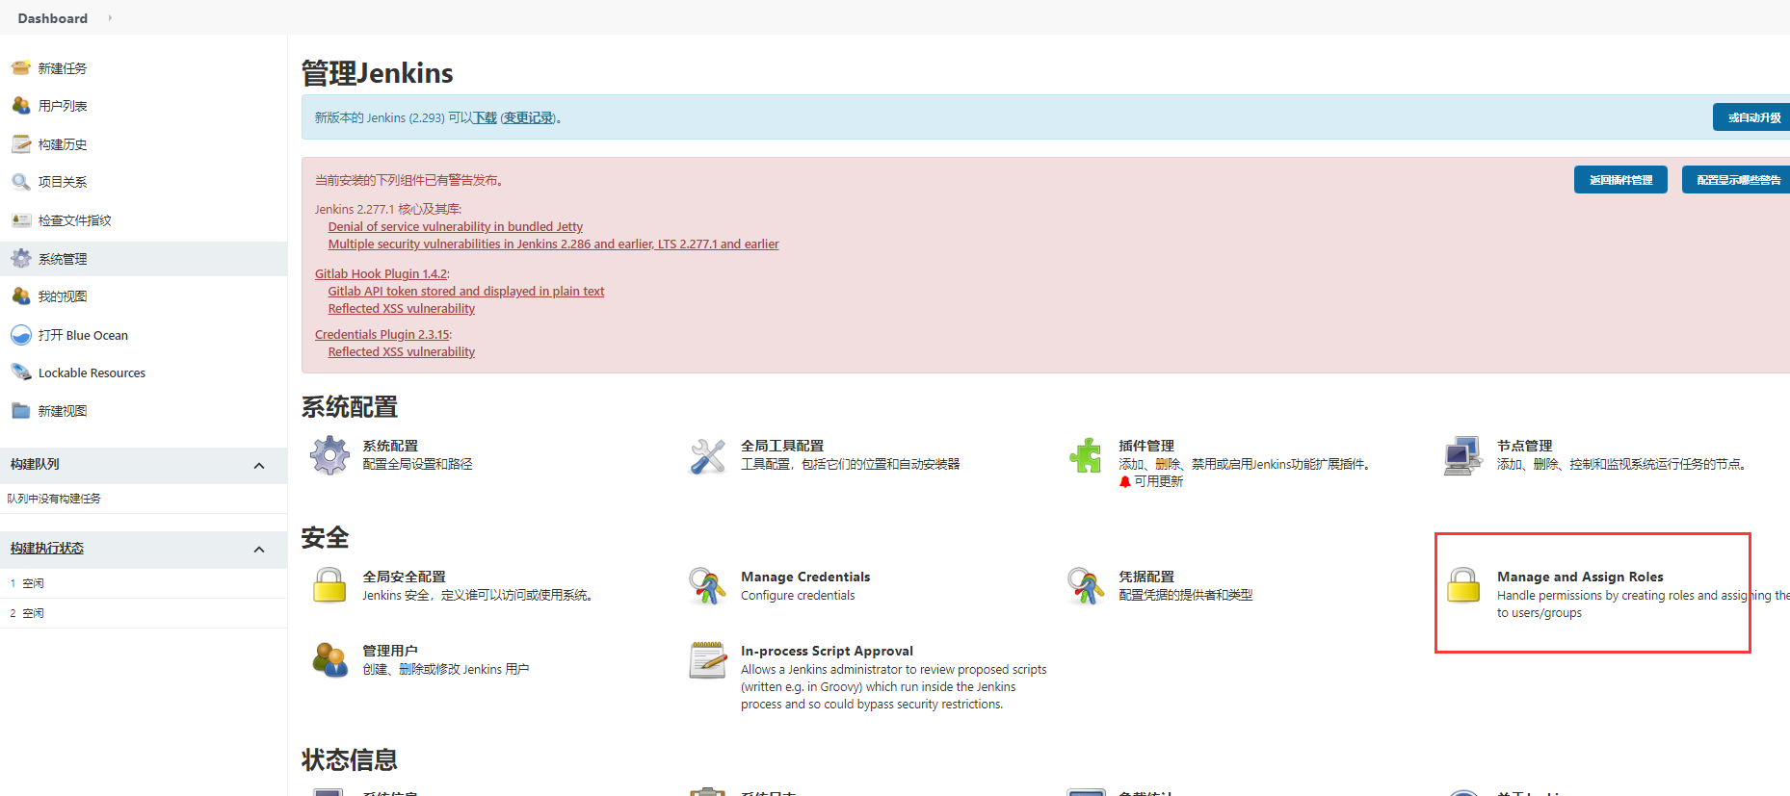Open Reflected XSS link under Gitlab Hook
1790x796 pixels.
(402, 309)
